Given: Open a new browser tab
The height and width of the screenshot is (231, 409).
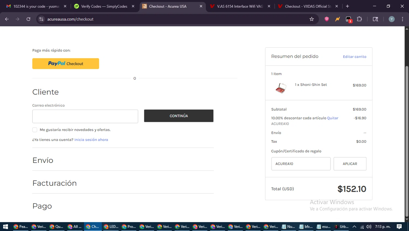Looking at the screenshot, I should [347, 6].
